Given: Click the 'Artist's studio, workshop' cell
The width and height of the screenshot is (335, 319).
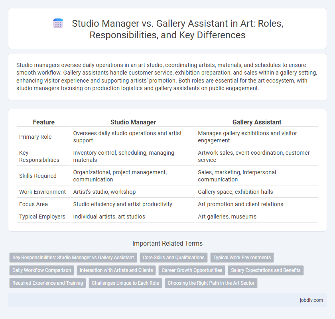Looking at the screenshot, I should pos(133,192).
